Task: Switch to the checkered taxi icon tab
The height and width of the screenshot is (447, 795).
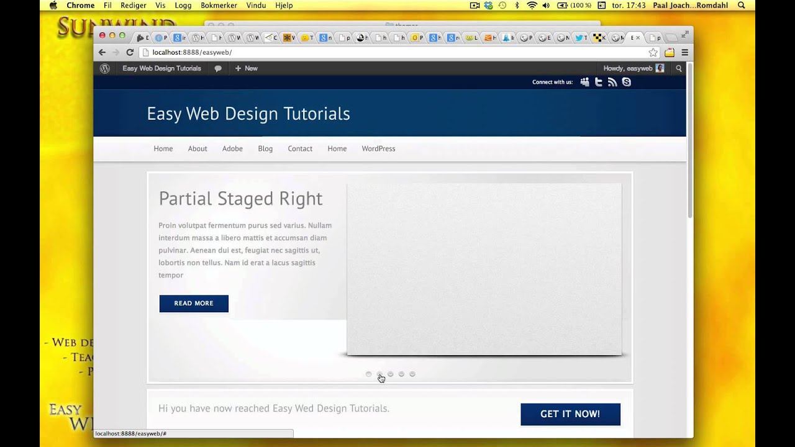Action: [x=599, y=37]
